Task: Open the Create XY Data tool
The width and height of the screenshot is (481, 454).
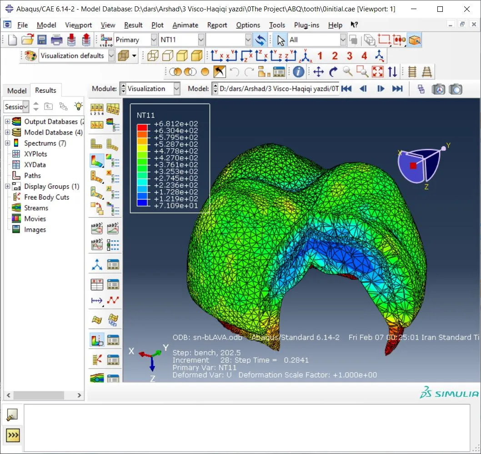Action: tap(97, 284)
